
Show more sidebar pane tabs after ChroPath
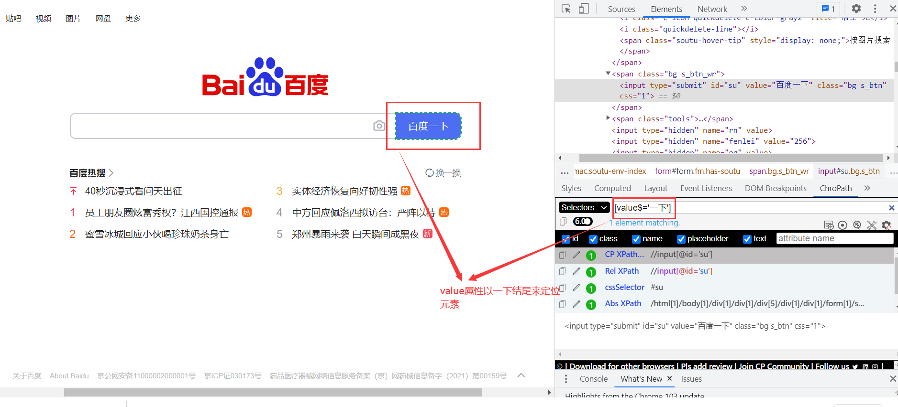point(867,188)
